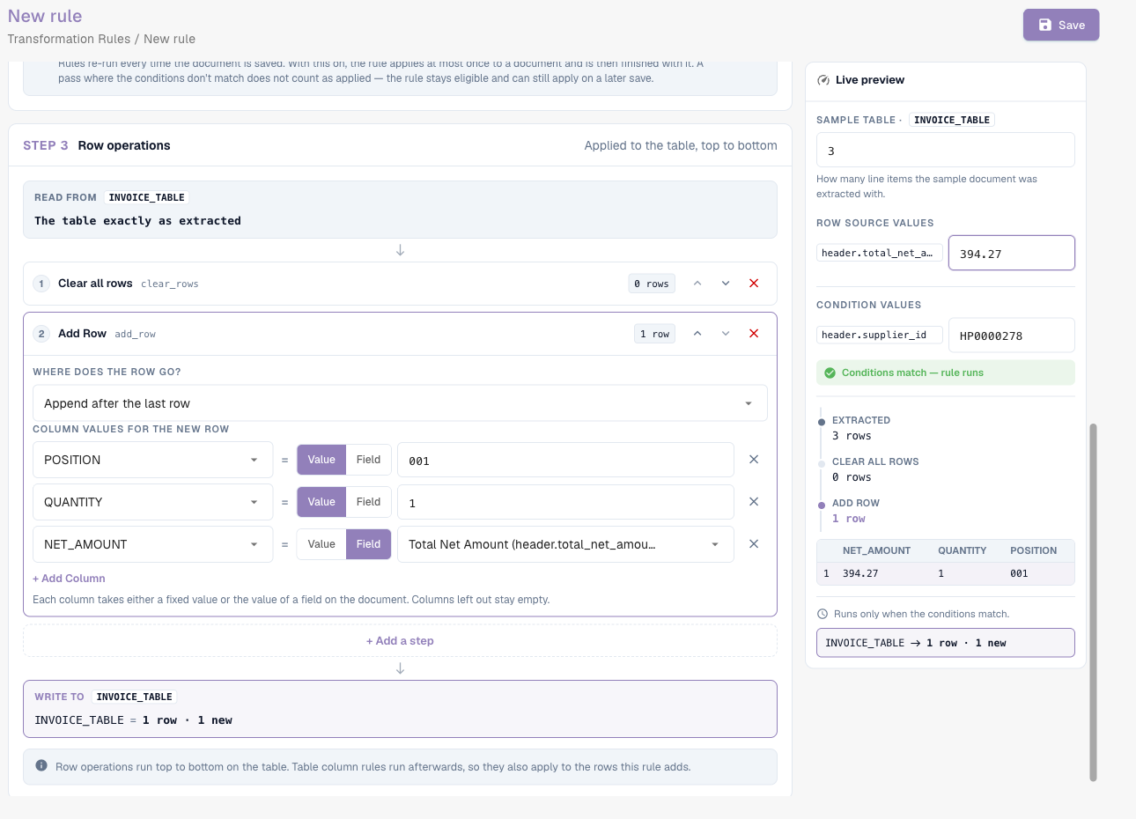Switch POSITION source to Field
The height and width of the screenshot is (819, 1136).
368,460
